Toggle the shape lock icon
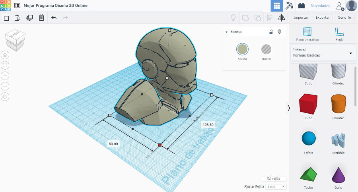Image resolution: width=358 pixels, height=192 pixels. coord(271,32)
